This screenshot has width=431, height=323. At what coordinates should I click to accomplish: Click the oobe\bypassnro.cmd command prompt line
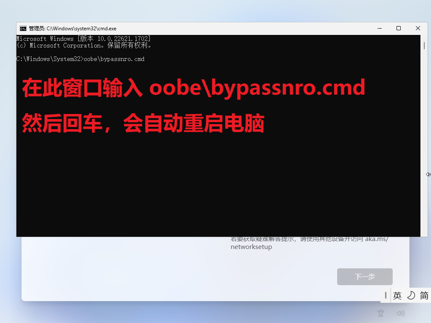tap(80, 59)
